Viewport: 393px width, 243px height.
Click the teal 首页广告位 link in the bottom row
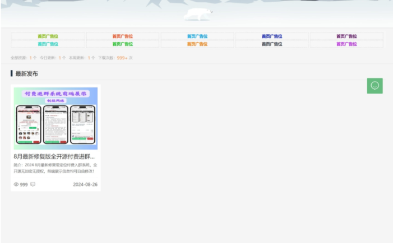pos(48,44)
